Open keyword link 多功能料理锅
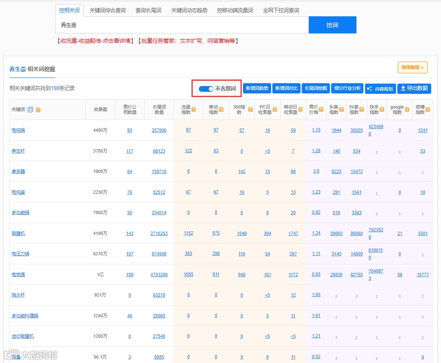Image resolution: width=441 pixels, height=363 pixels. coord(25,316)
